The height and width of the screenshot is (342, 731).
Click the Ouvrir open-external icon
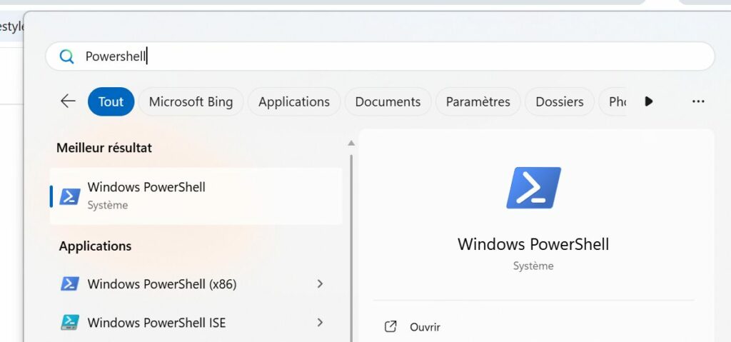pos(390,327)
